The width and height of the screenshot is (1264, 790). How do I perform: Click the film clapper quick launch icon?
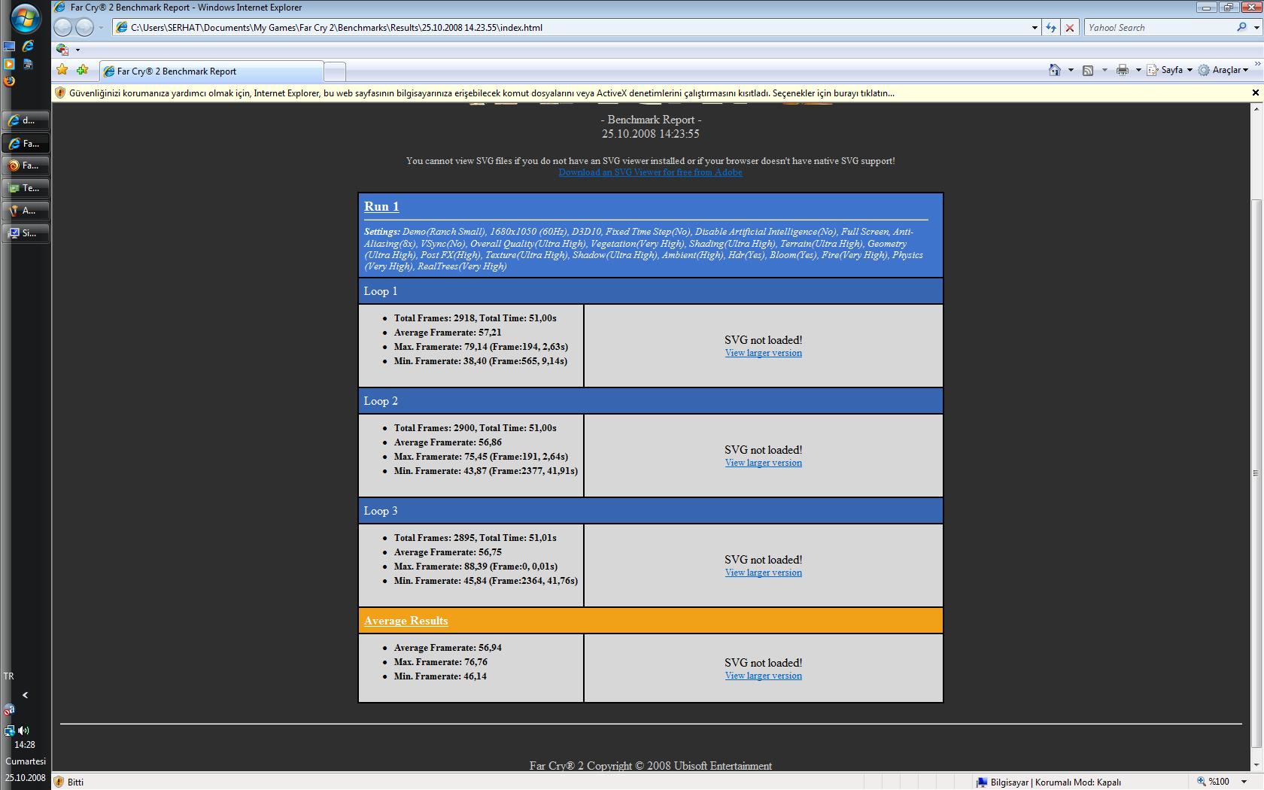(28, 64)
